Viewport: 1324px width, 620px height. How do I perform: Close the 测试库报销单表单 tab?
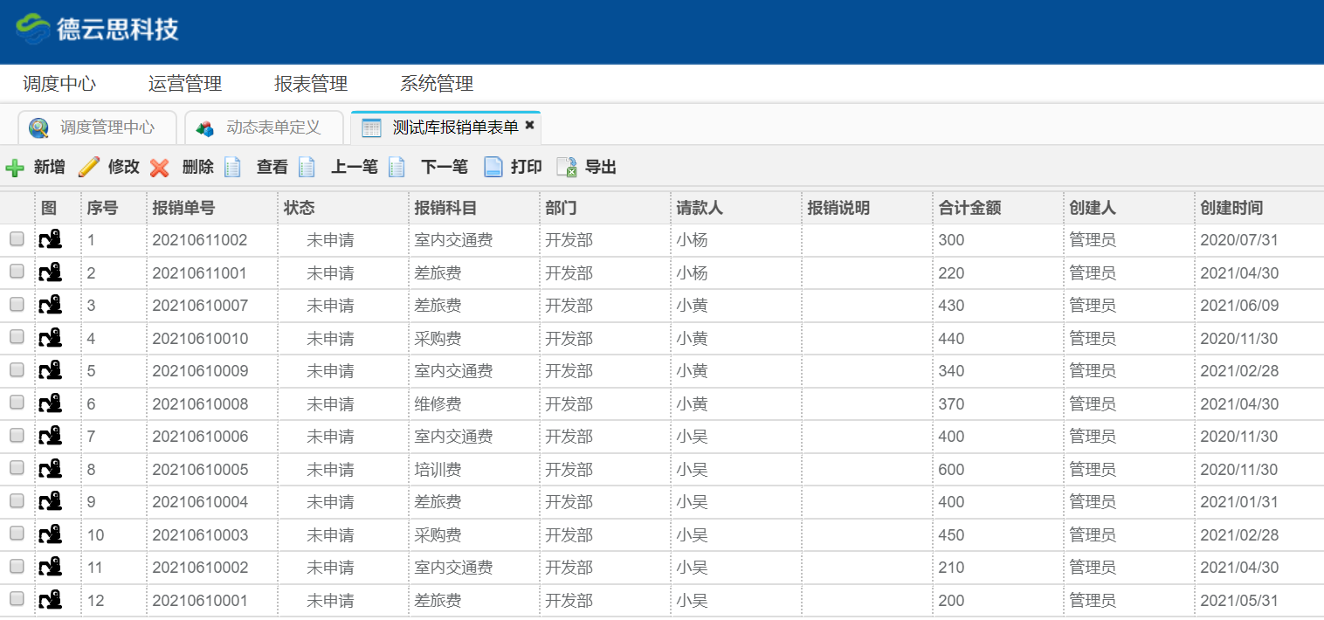point(529,126)
